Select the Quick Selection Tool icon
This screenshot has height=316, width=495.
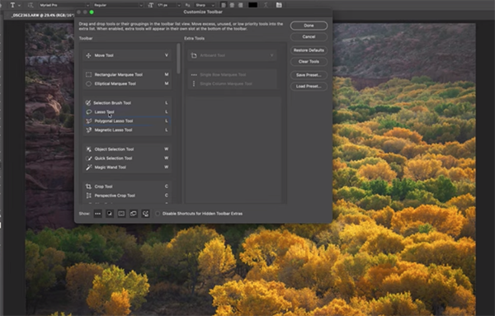click(89, 158)
